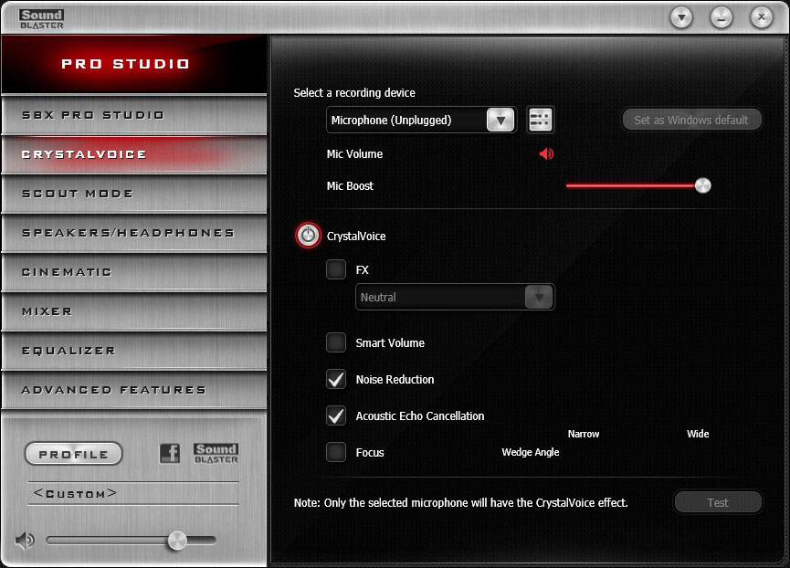Open the Facebook icon link
The image size is (790, 568).
170,453
